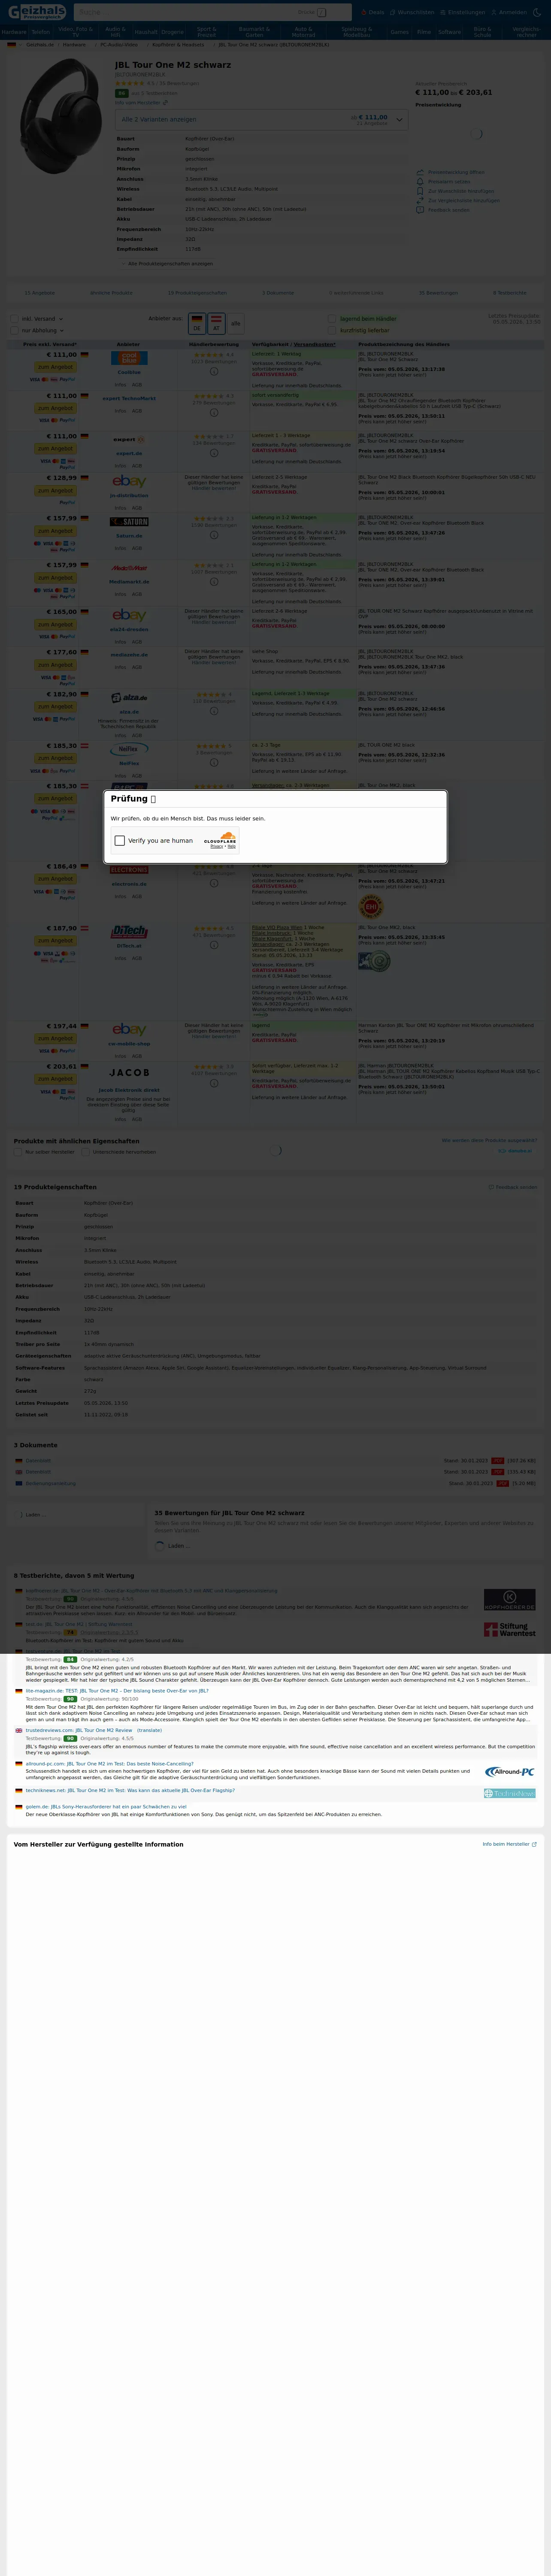Switch to the 3 Dokumente tab

pyautogui.click(x=278, y=293)
